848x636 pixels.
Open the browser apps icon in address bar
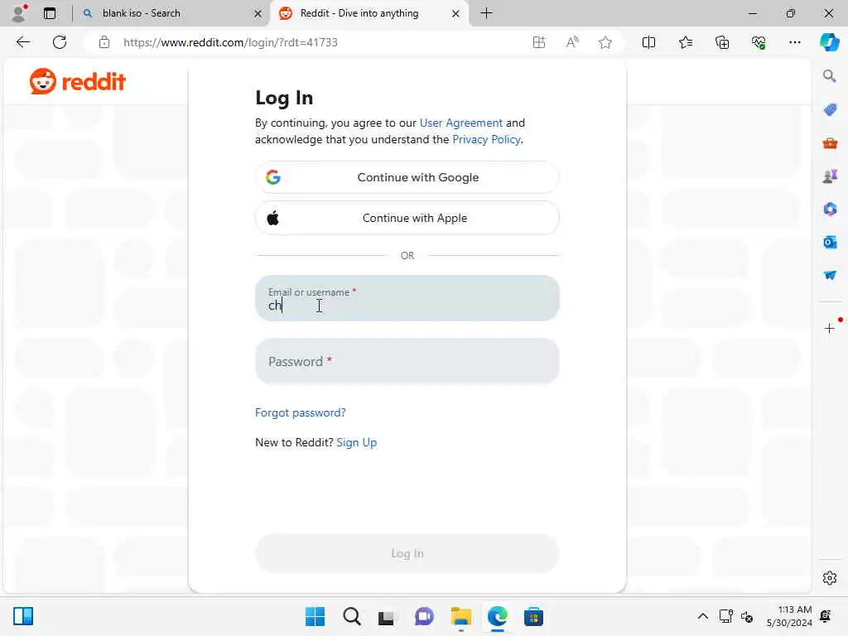point(538,42)
